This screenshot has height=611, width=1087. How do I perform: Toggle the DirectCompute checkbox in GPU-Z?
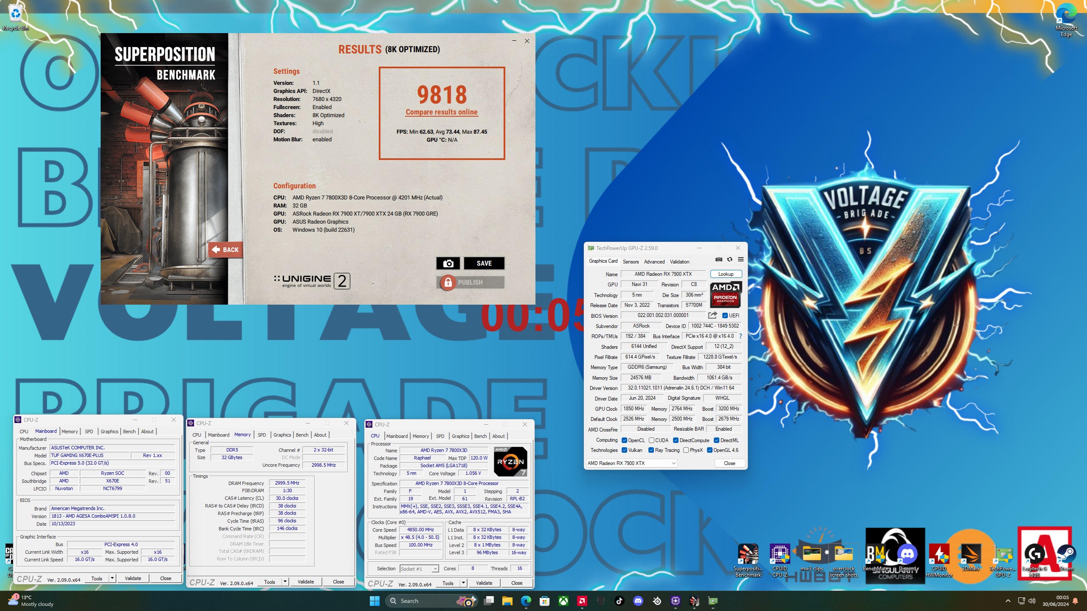click(676, 440)
